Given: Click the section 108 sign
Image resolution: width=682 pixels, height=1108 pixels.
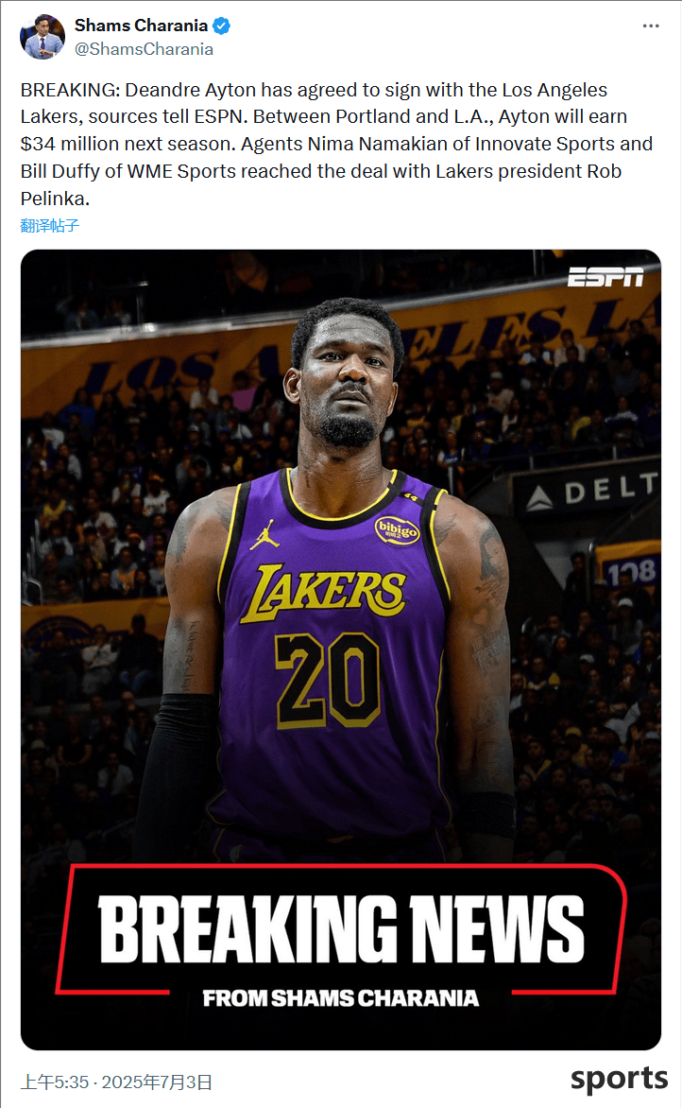Looking at the screenshot, I should point(632,572).
